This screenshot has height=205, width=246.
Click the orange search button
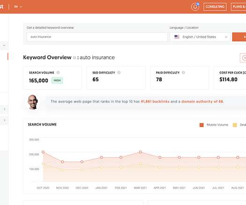coord(239,37)
